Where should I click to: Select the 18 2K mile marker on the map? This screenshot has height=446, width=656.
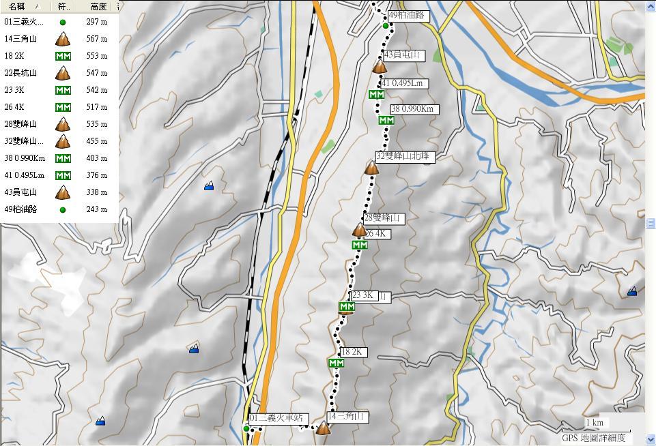pyautogui.click(x=336, y=363)
